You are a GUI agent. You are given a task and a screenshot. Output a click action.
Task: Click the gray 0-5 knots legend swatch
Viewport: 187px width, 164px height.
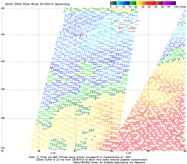coord(113,3)
